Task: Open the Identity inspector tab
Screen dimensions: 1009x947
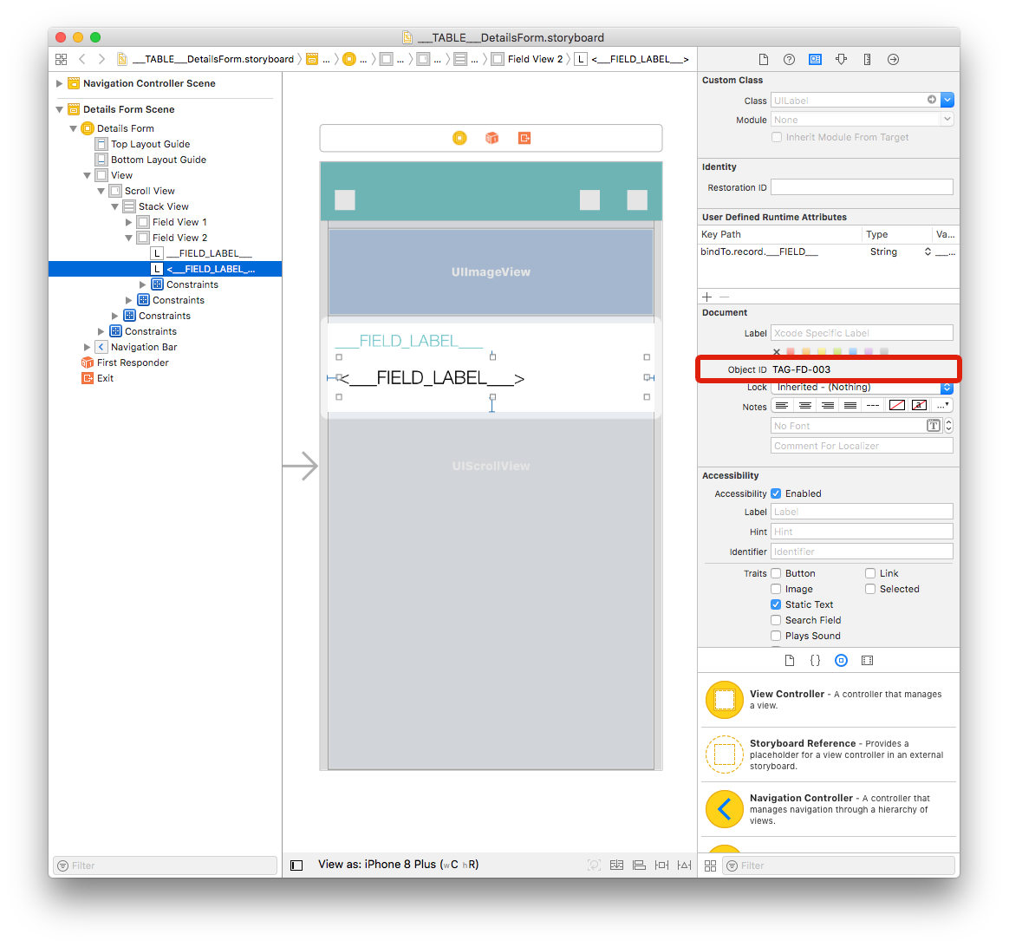Action: [815, 59]
